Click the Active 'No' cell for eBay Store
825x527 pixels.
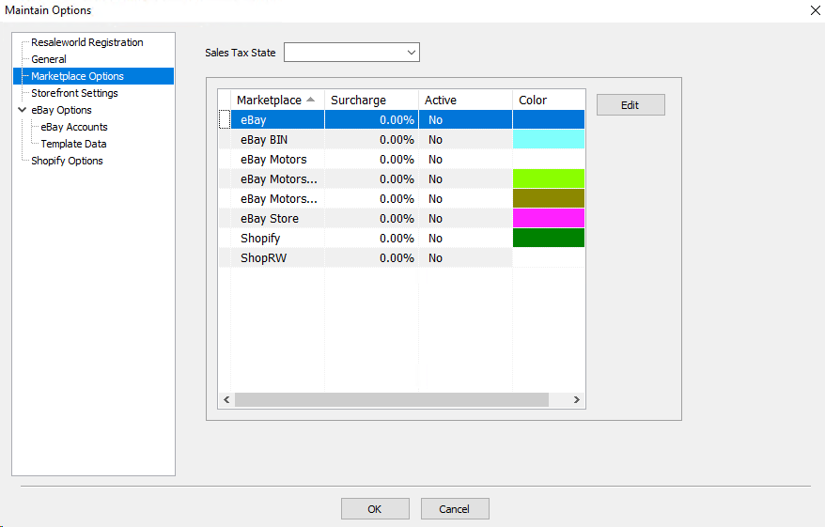pyautogui.click(x=466, y=218)
